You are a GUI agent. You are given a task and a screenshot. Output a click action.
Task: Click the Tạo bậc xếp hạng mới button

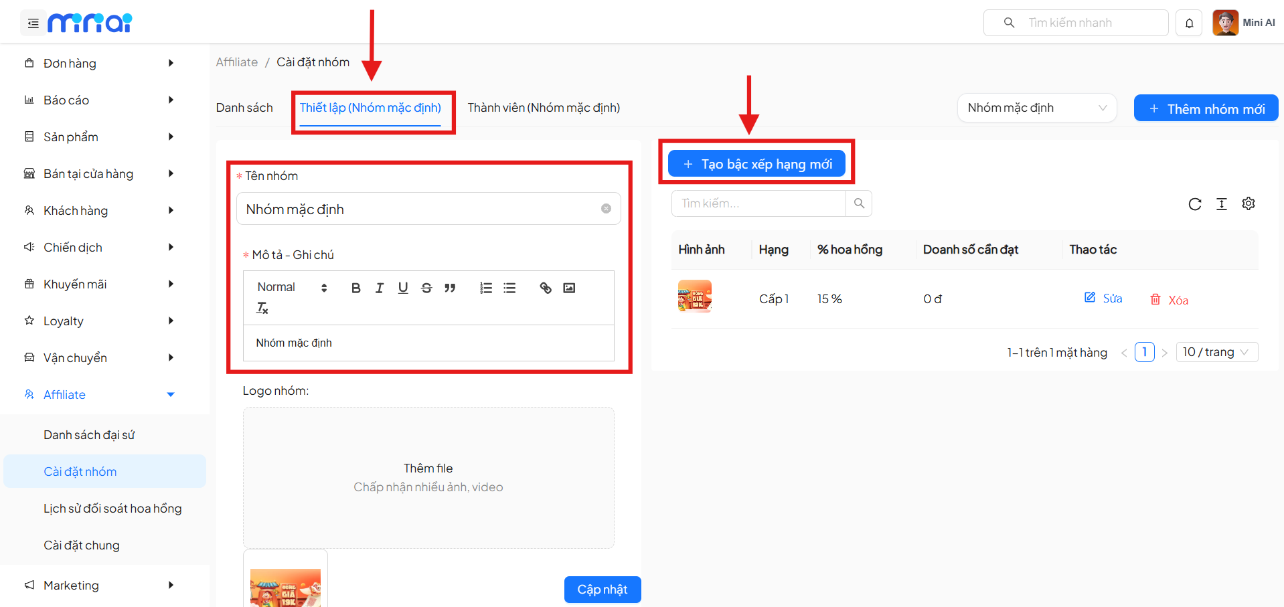(x=756, y=164)
